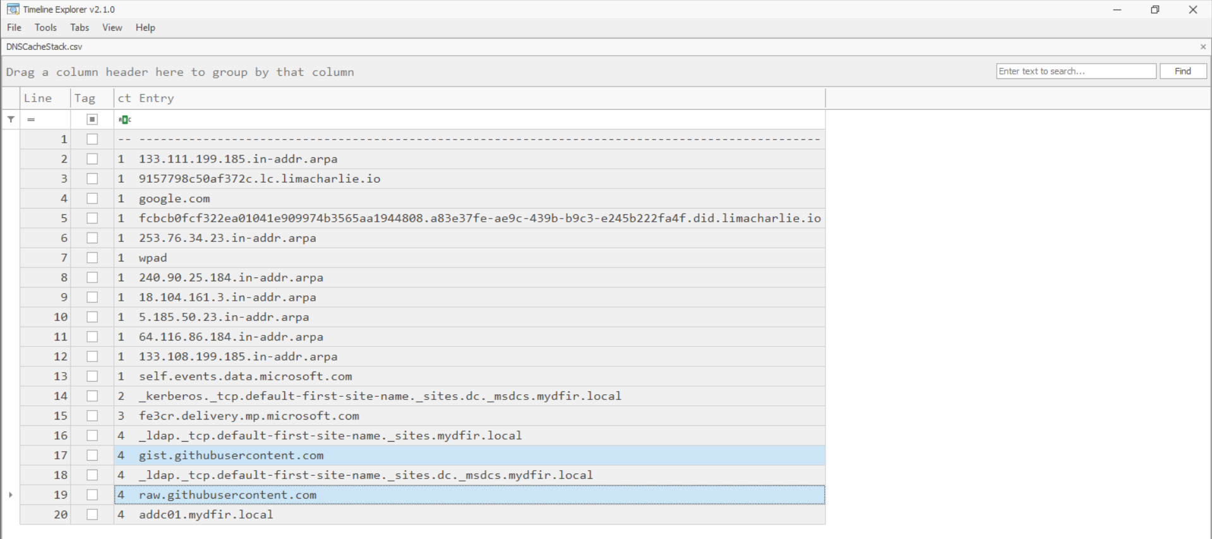Click the equals filter operator under Line
This screenshot has height=539, width=1212.
coord(31,119)
